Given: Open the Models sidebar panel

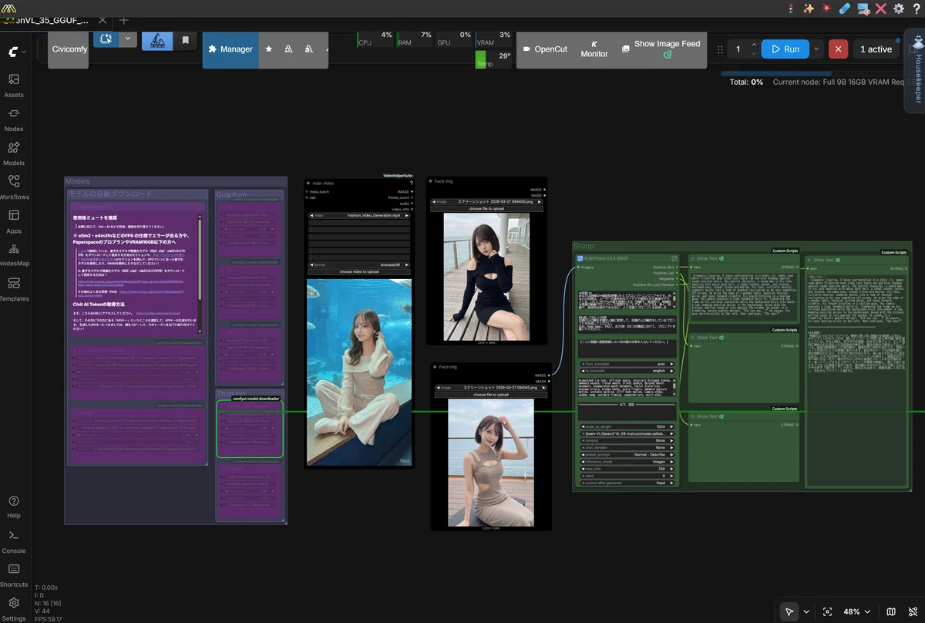Looking at the screenshot, I should click(14, 153).
